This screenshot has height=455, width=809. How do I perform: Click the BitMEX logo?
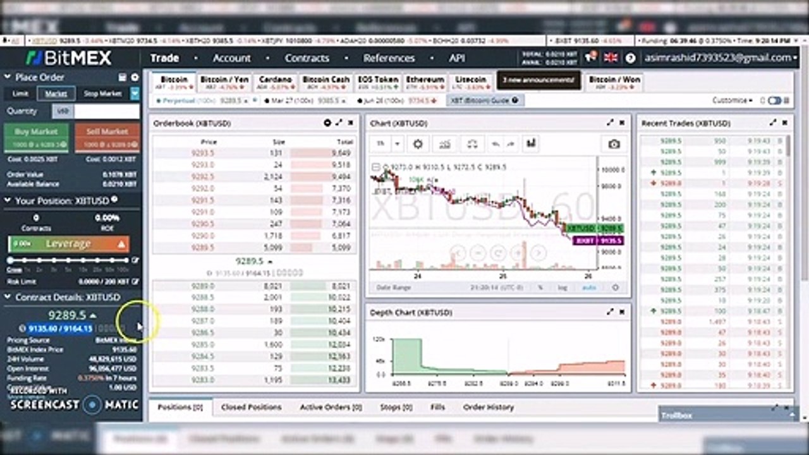[x=69, y=58]
